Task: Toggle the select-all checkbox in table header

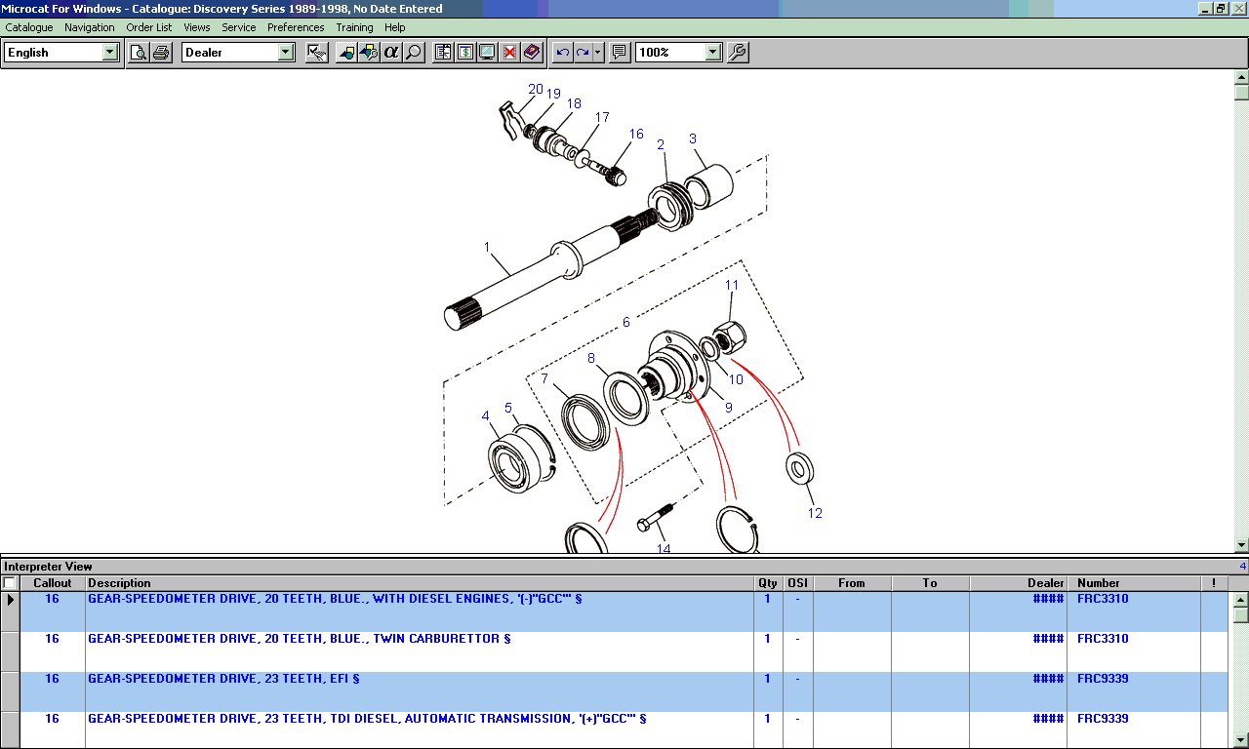Action: tap(10, 583)
